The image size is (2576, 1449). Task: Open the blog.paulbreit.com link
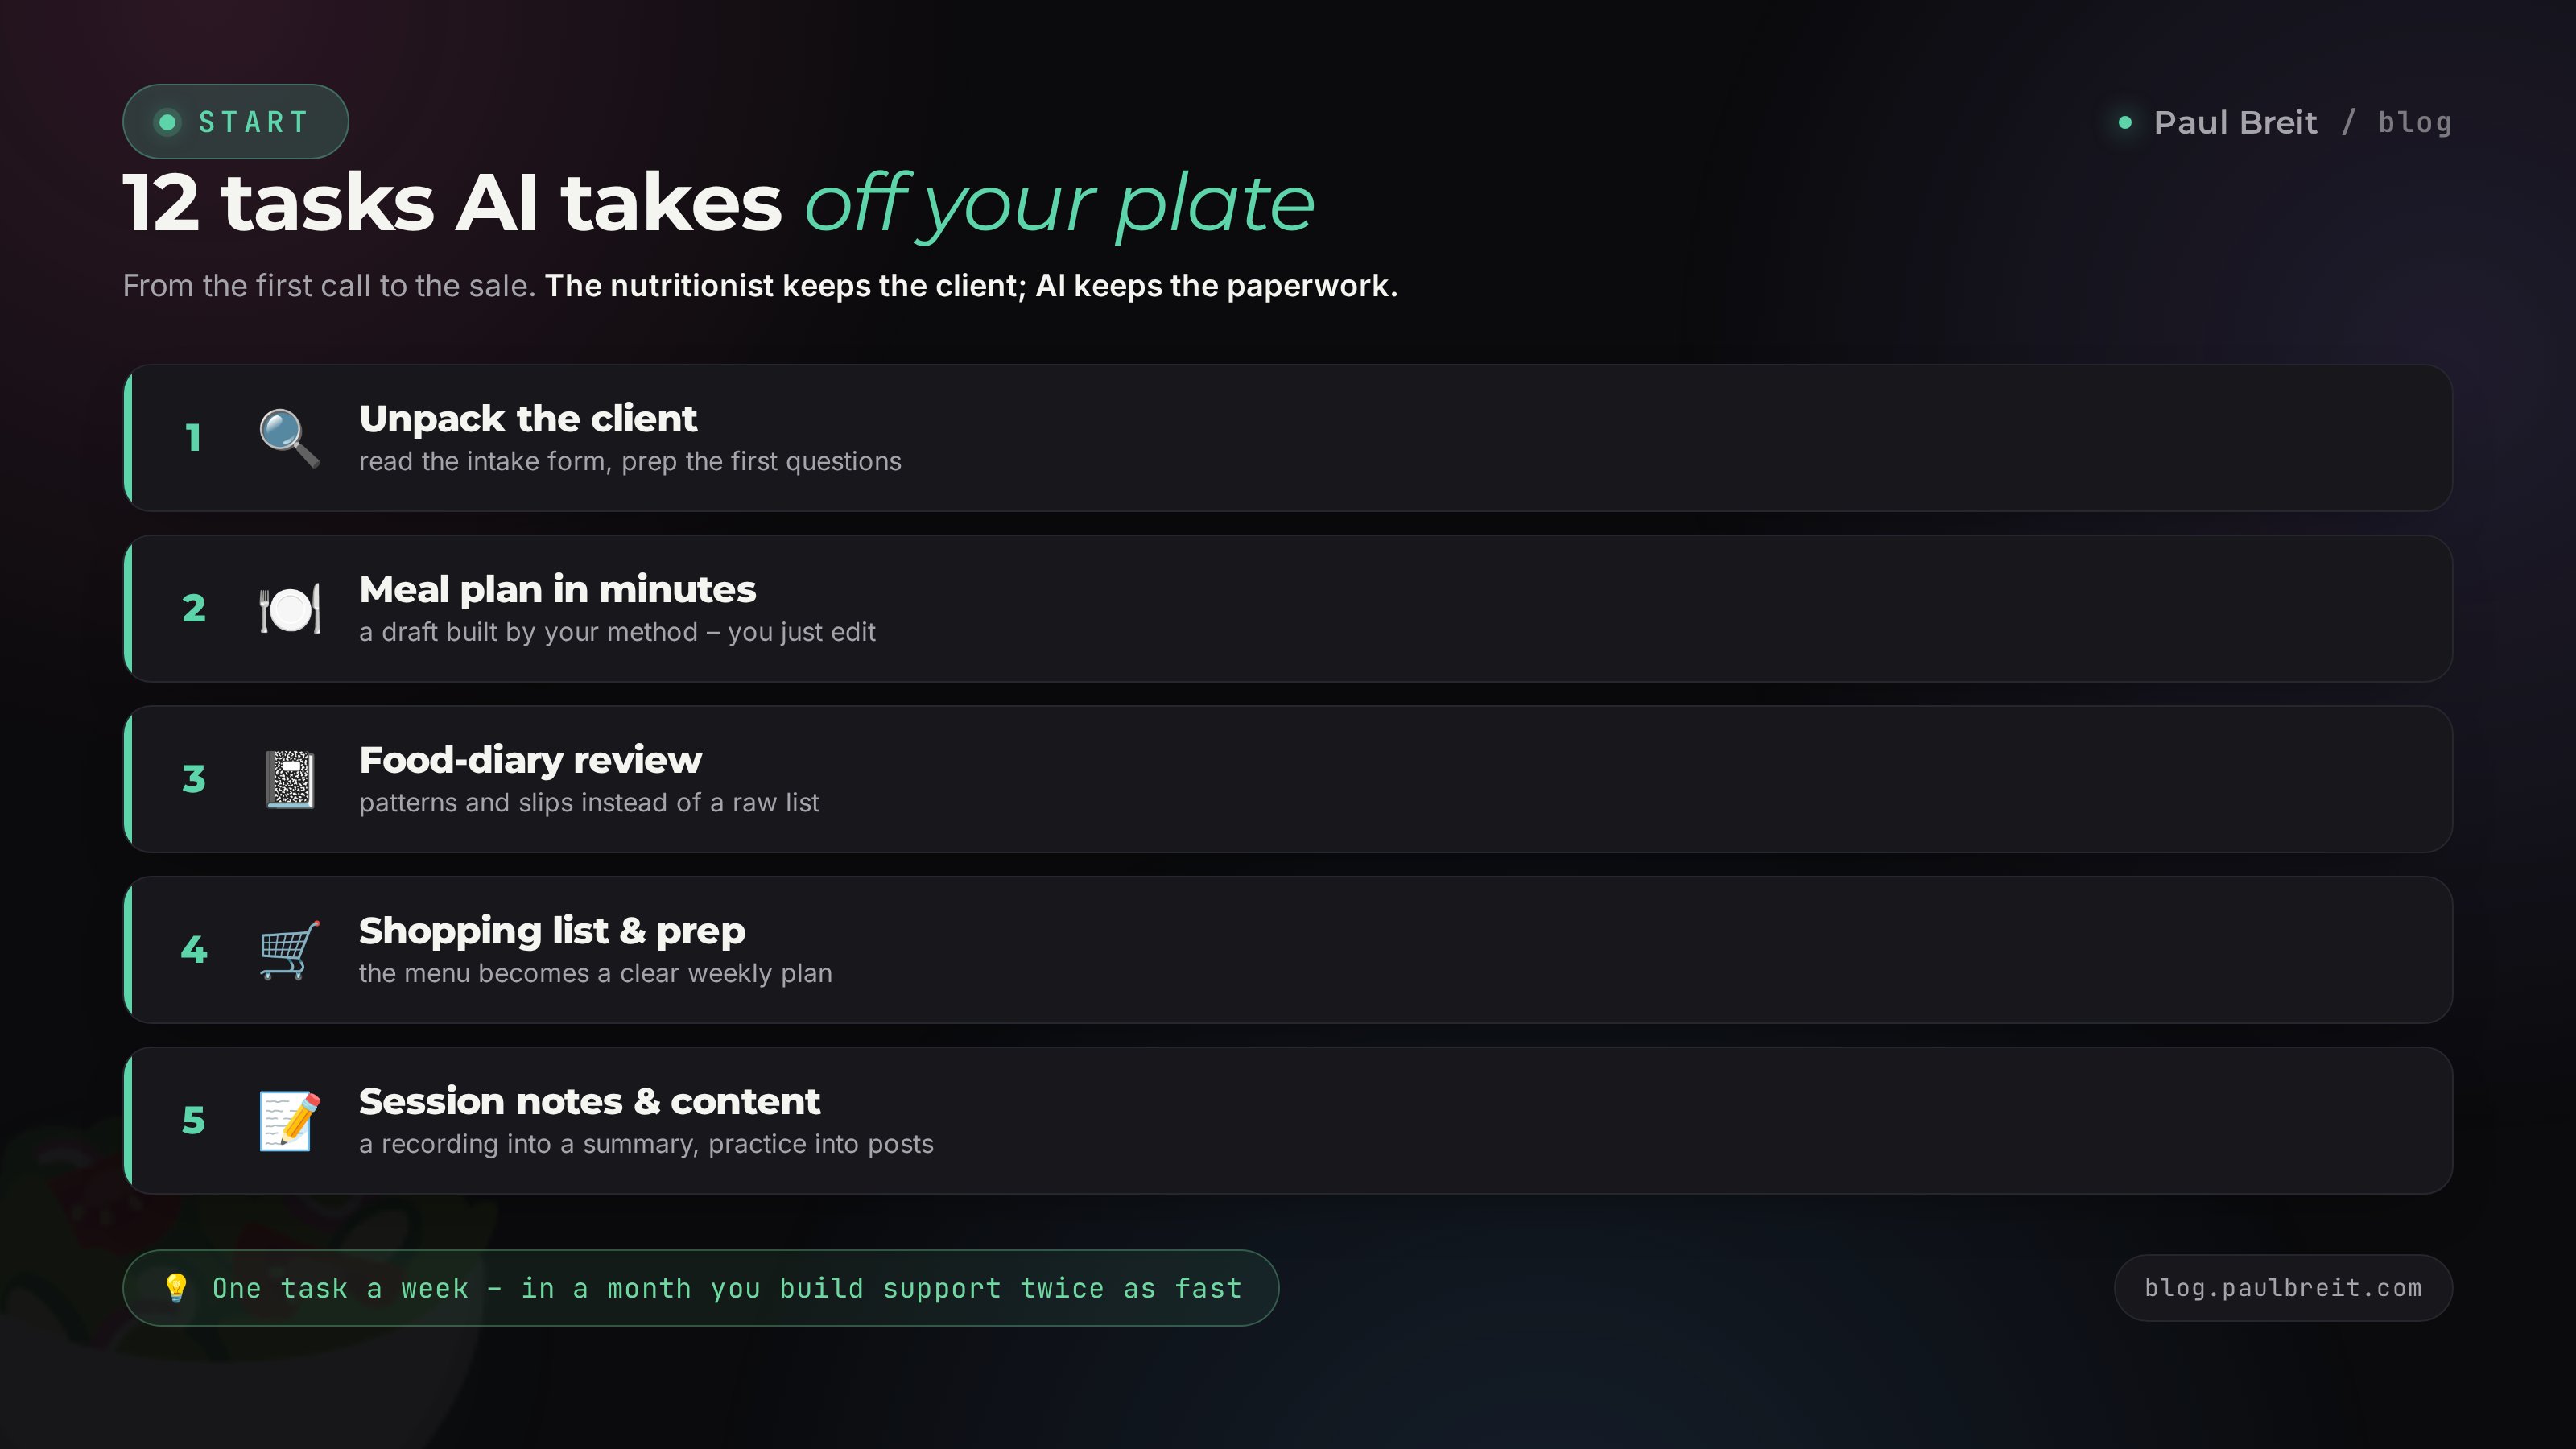tap(2283, 1288)
